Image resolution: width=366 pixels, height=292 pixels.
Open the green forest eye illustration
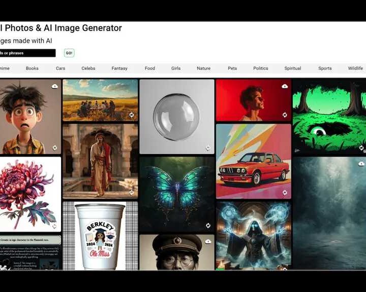329,116
